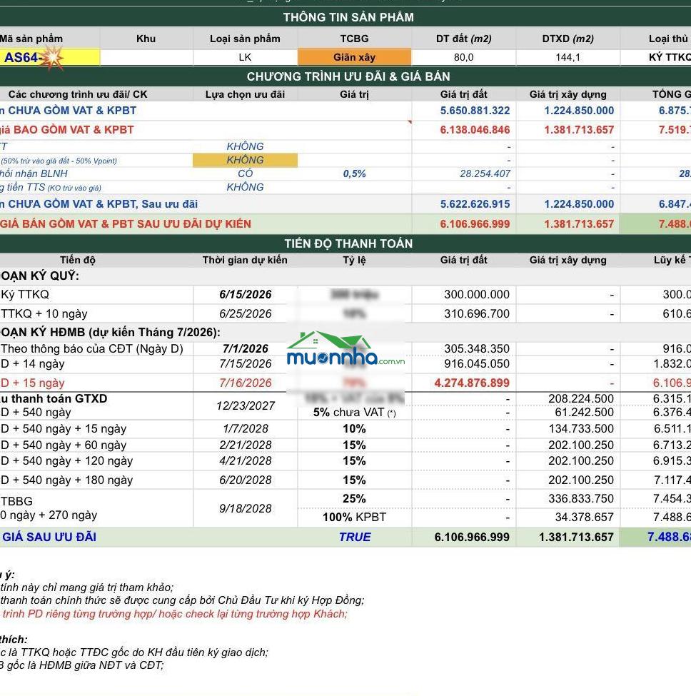Select the 'LK' product type cell
Screen dimensions: 691x696
pos(245,57)
